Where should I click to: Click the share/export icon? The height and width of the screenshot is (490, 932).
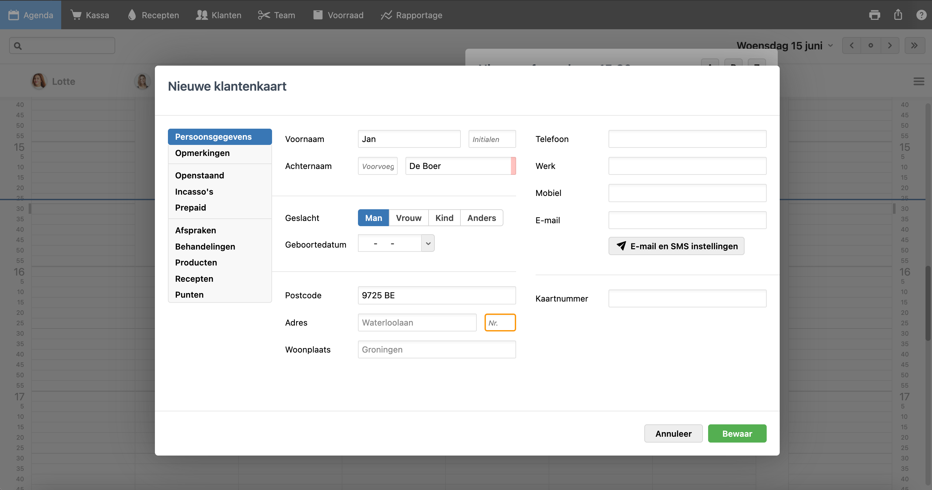898,15
